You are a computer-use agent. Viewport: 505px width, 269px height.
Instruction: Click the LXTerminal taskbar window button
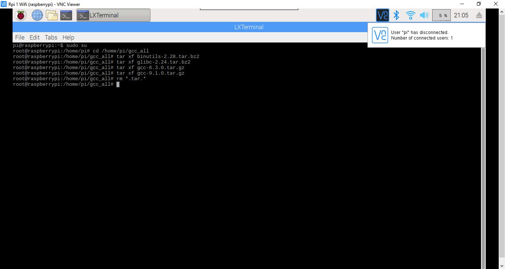click(113, 16)
